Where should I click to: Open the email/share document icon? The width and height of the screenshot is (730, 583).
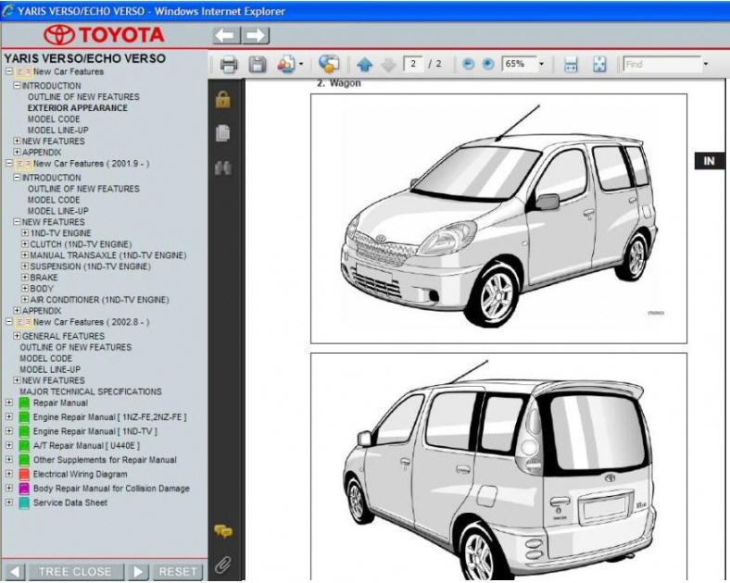pyautogui.click(x=286, y=65)
